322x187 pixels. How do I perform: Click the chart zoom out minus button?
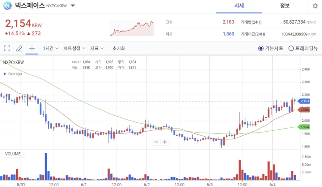coord(156,142)
